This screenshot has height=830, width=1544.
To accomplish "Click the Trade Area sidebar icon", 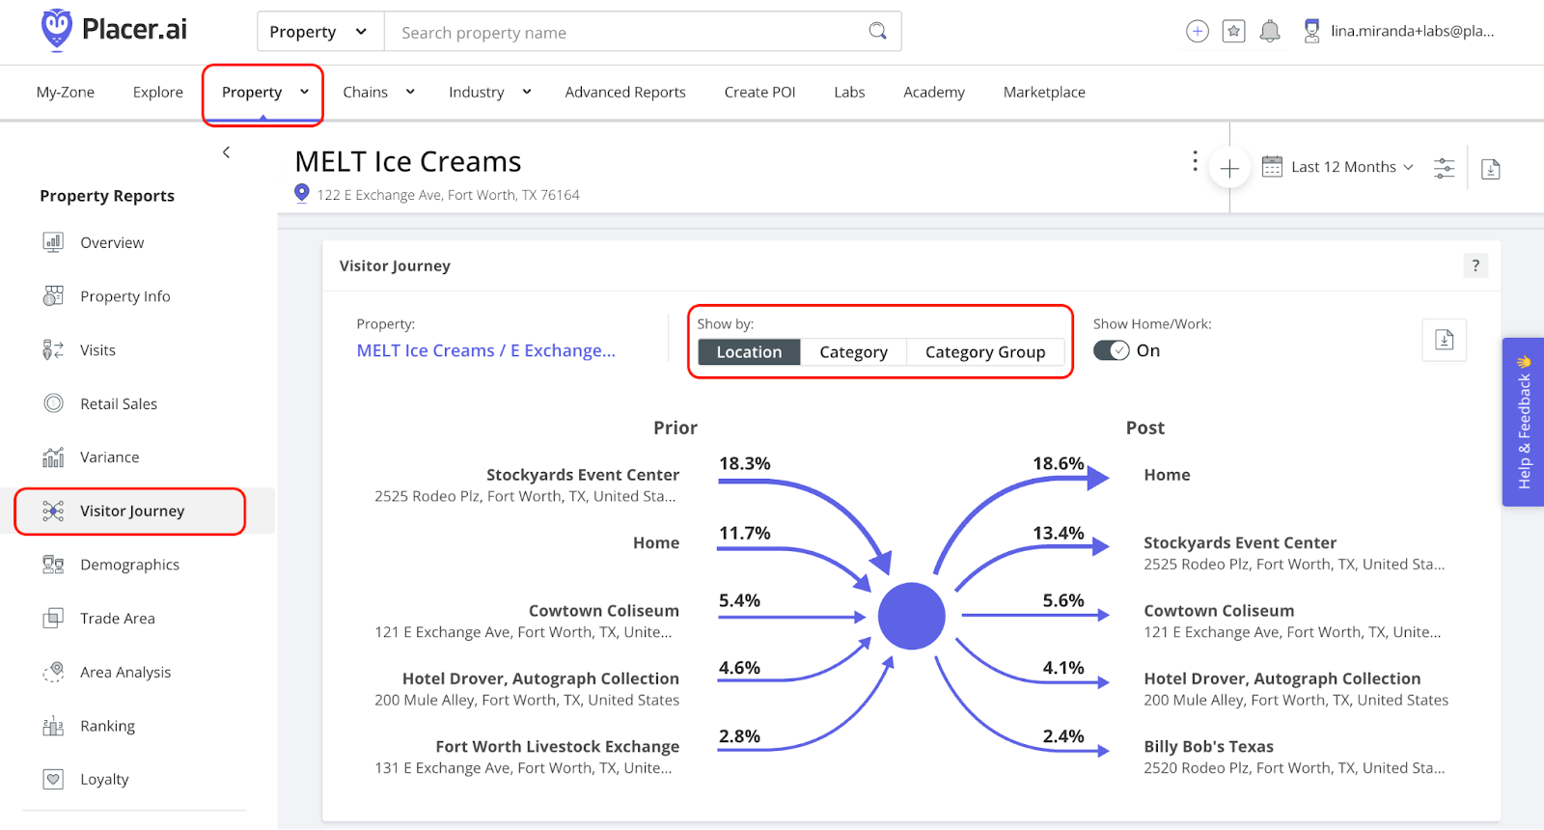I will tap(53, 618).
